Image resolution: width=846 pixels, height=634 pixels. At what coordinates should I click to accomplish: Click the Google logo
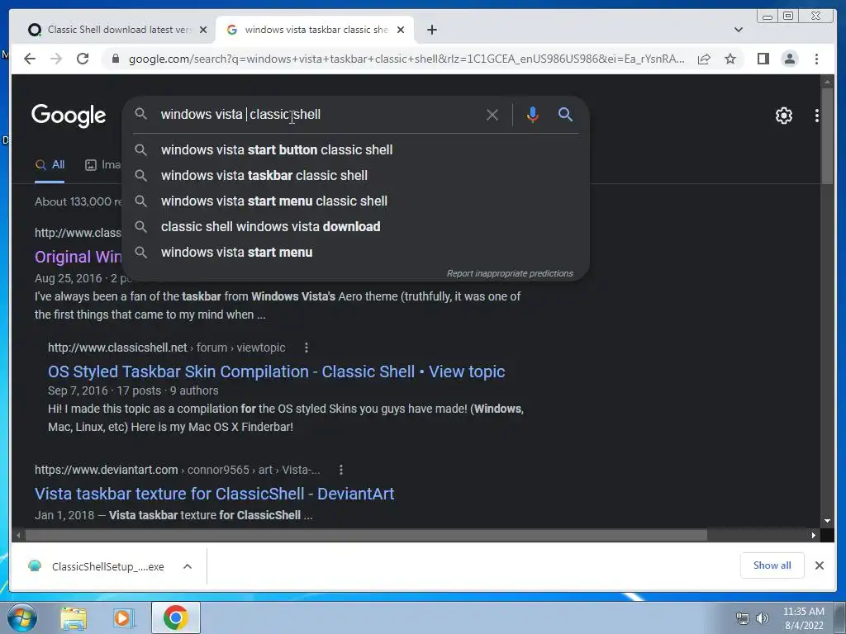tap(69, 116)
